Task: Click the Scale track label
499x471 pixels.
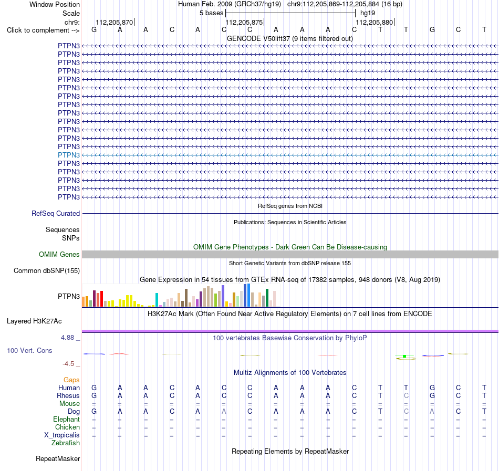Action: tap(71, 13)
